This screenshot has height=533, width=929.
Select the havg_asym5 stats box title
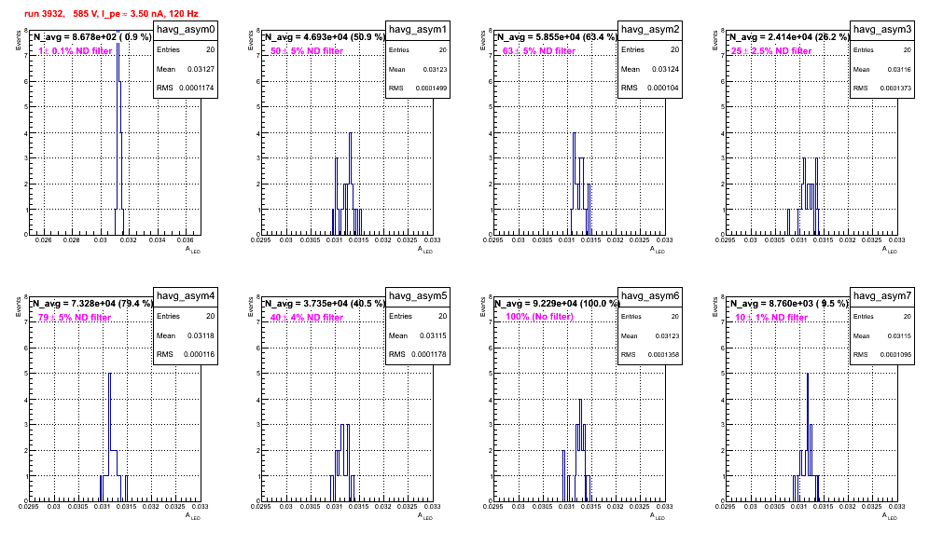click(418, 295)
